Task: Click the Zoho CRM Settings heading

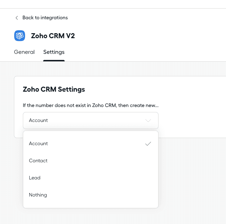Action: coord(54,89)
